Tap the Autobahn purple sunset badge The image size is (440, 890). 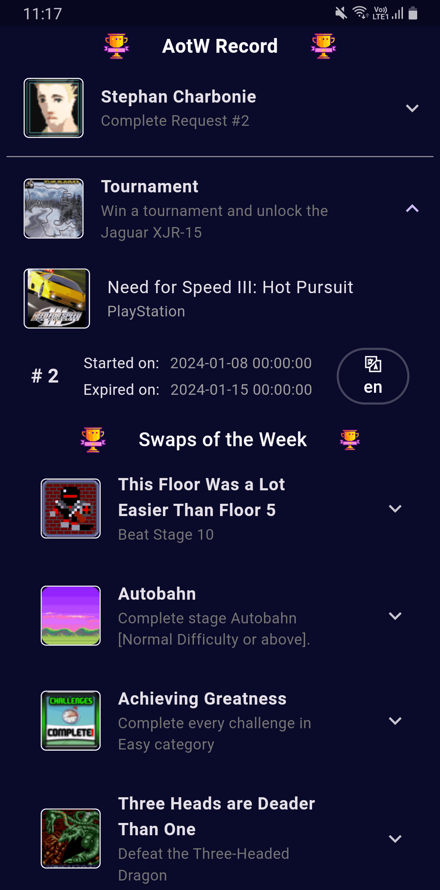[x=71, y=616]
